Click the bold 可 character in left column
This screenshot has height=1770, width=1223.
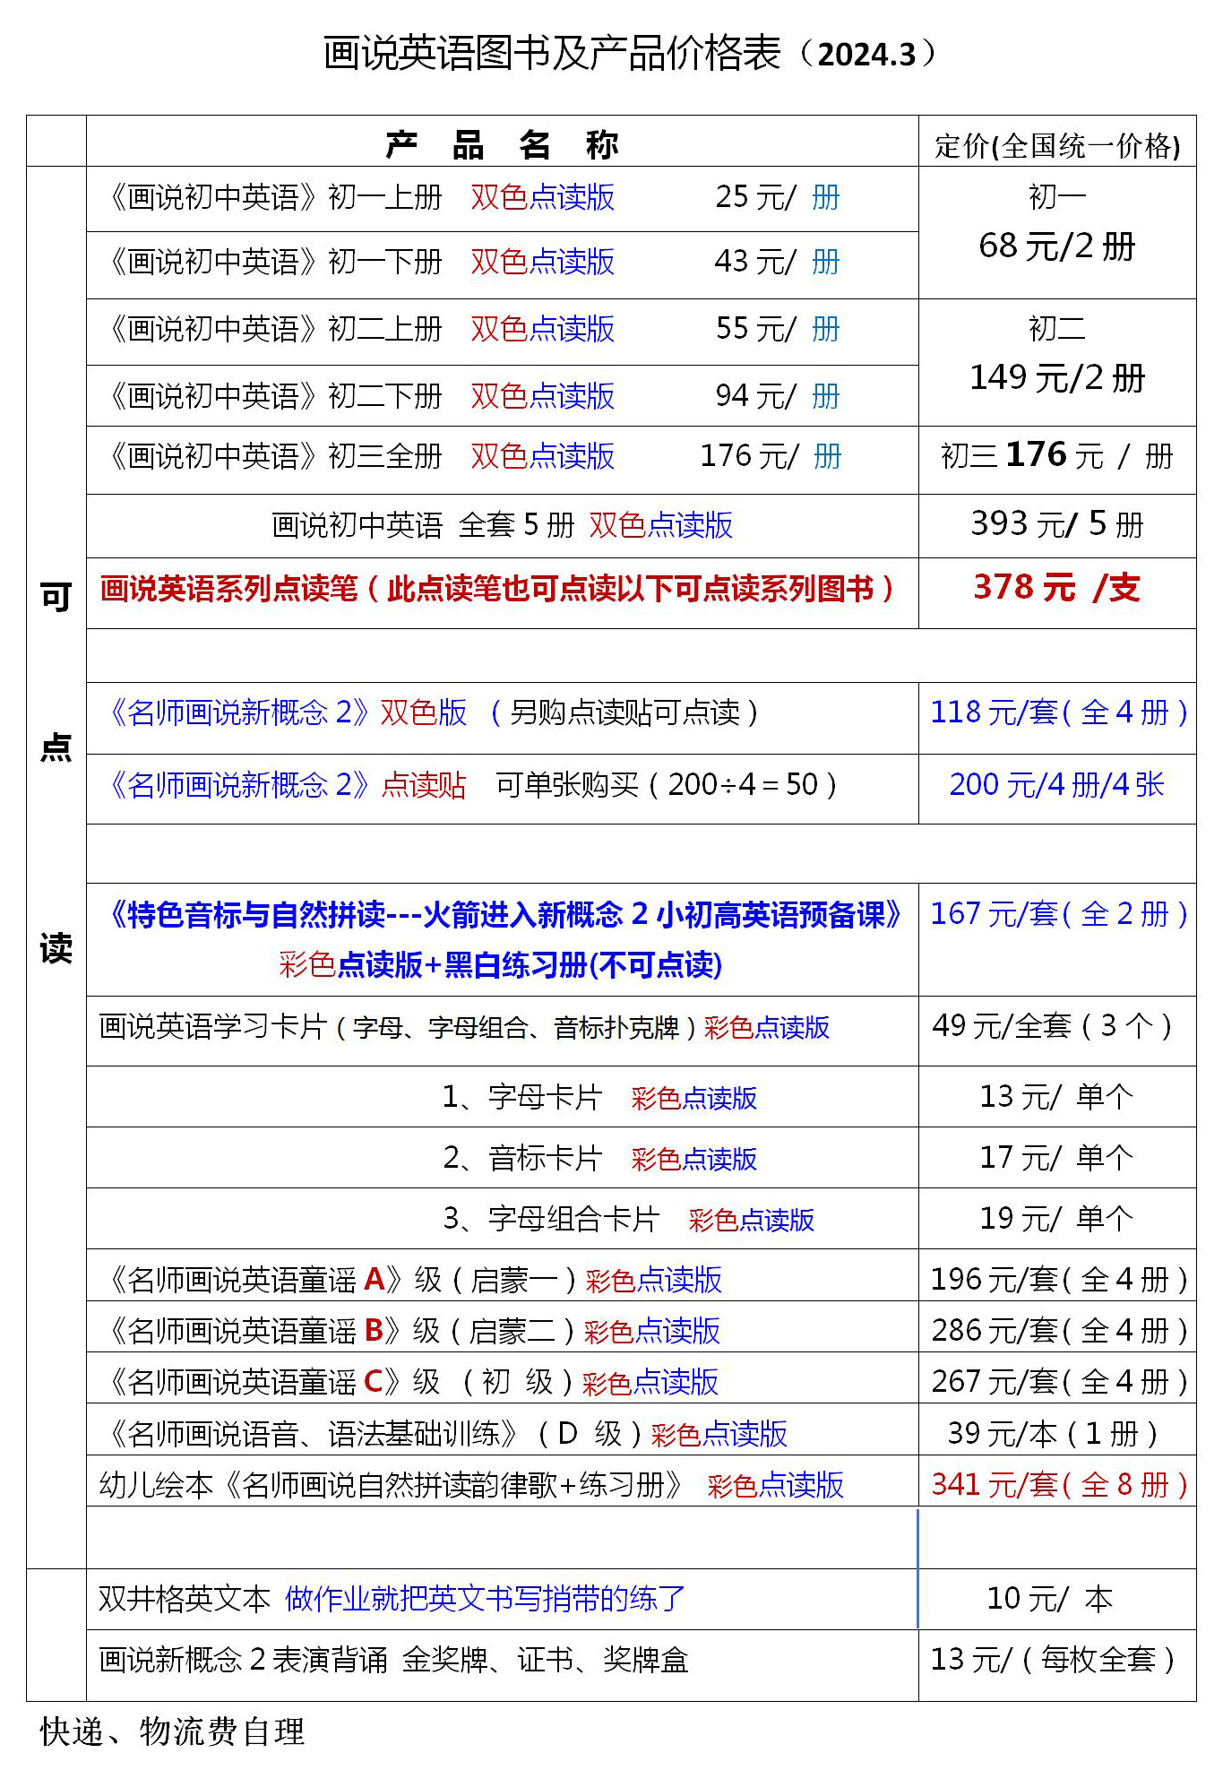click(x=56, y=596)
